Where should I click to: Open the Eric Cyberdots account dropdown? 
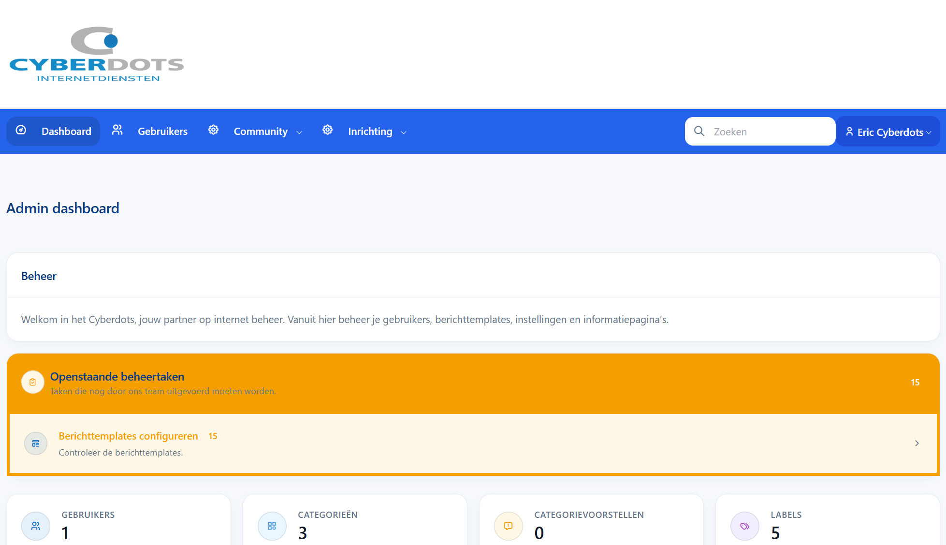tap(888, 132)
